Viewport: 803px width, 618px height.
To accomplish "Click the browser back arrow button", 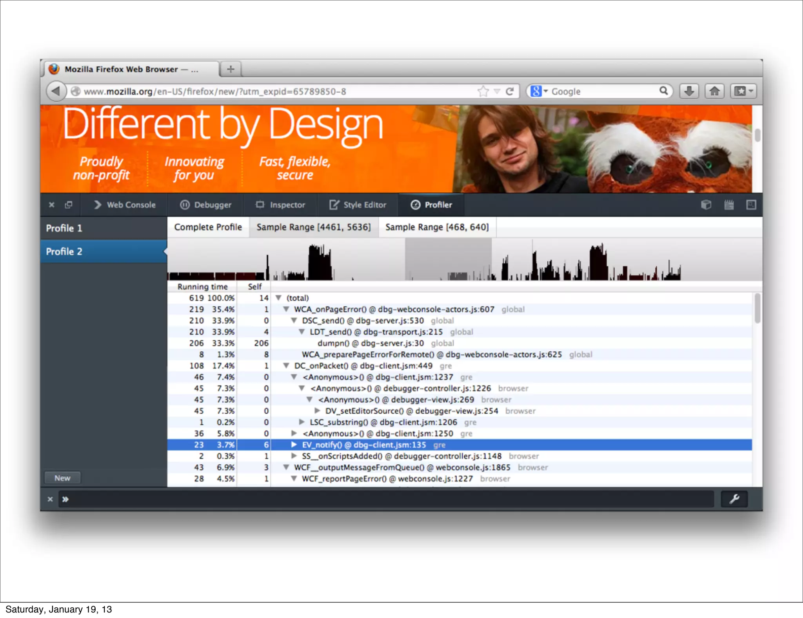I will [56, 91].
